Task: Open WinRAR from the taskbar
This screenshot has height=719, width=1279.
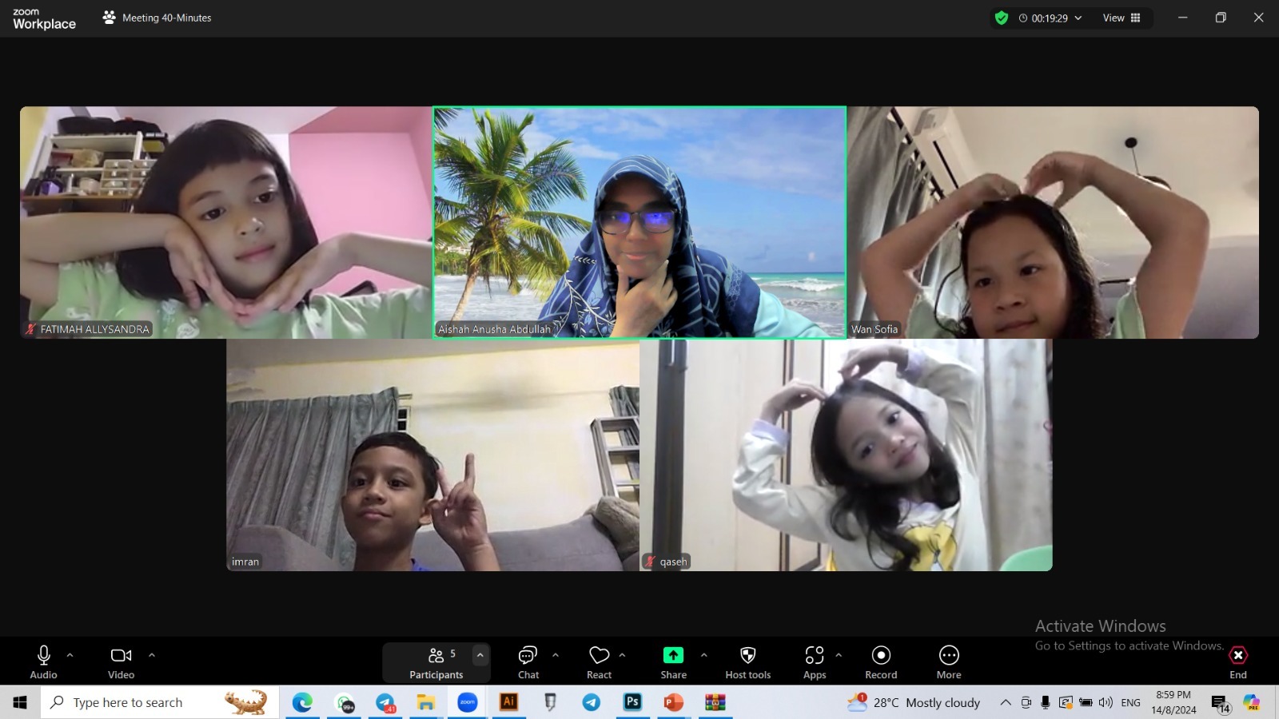Action: [715, 702]
